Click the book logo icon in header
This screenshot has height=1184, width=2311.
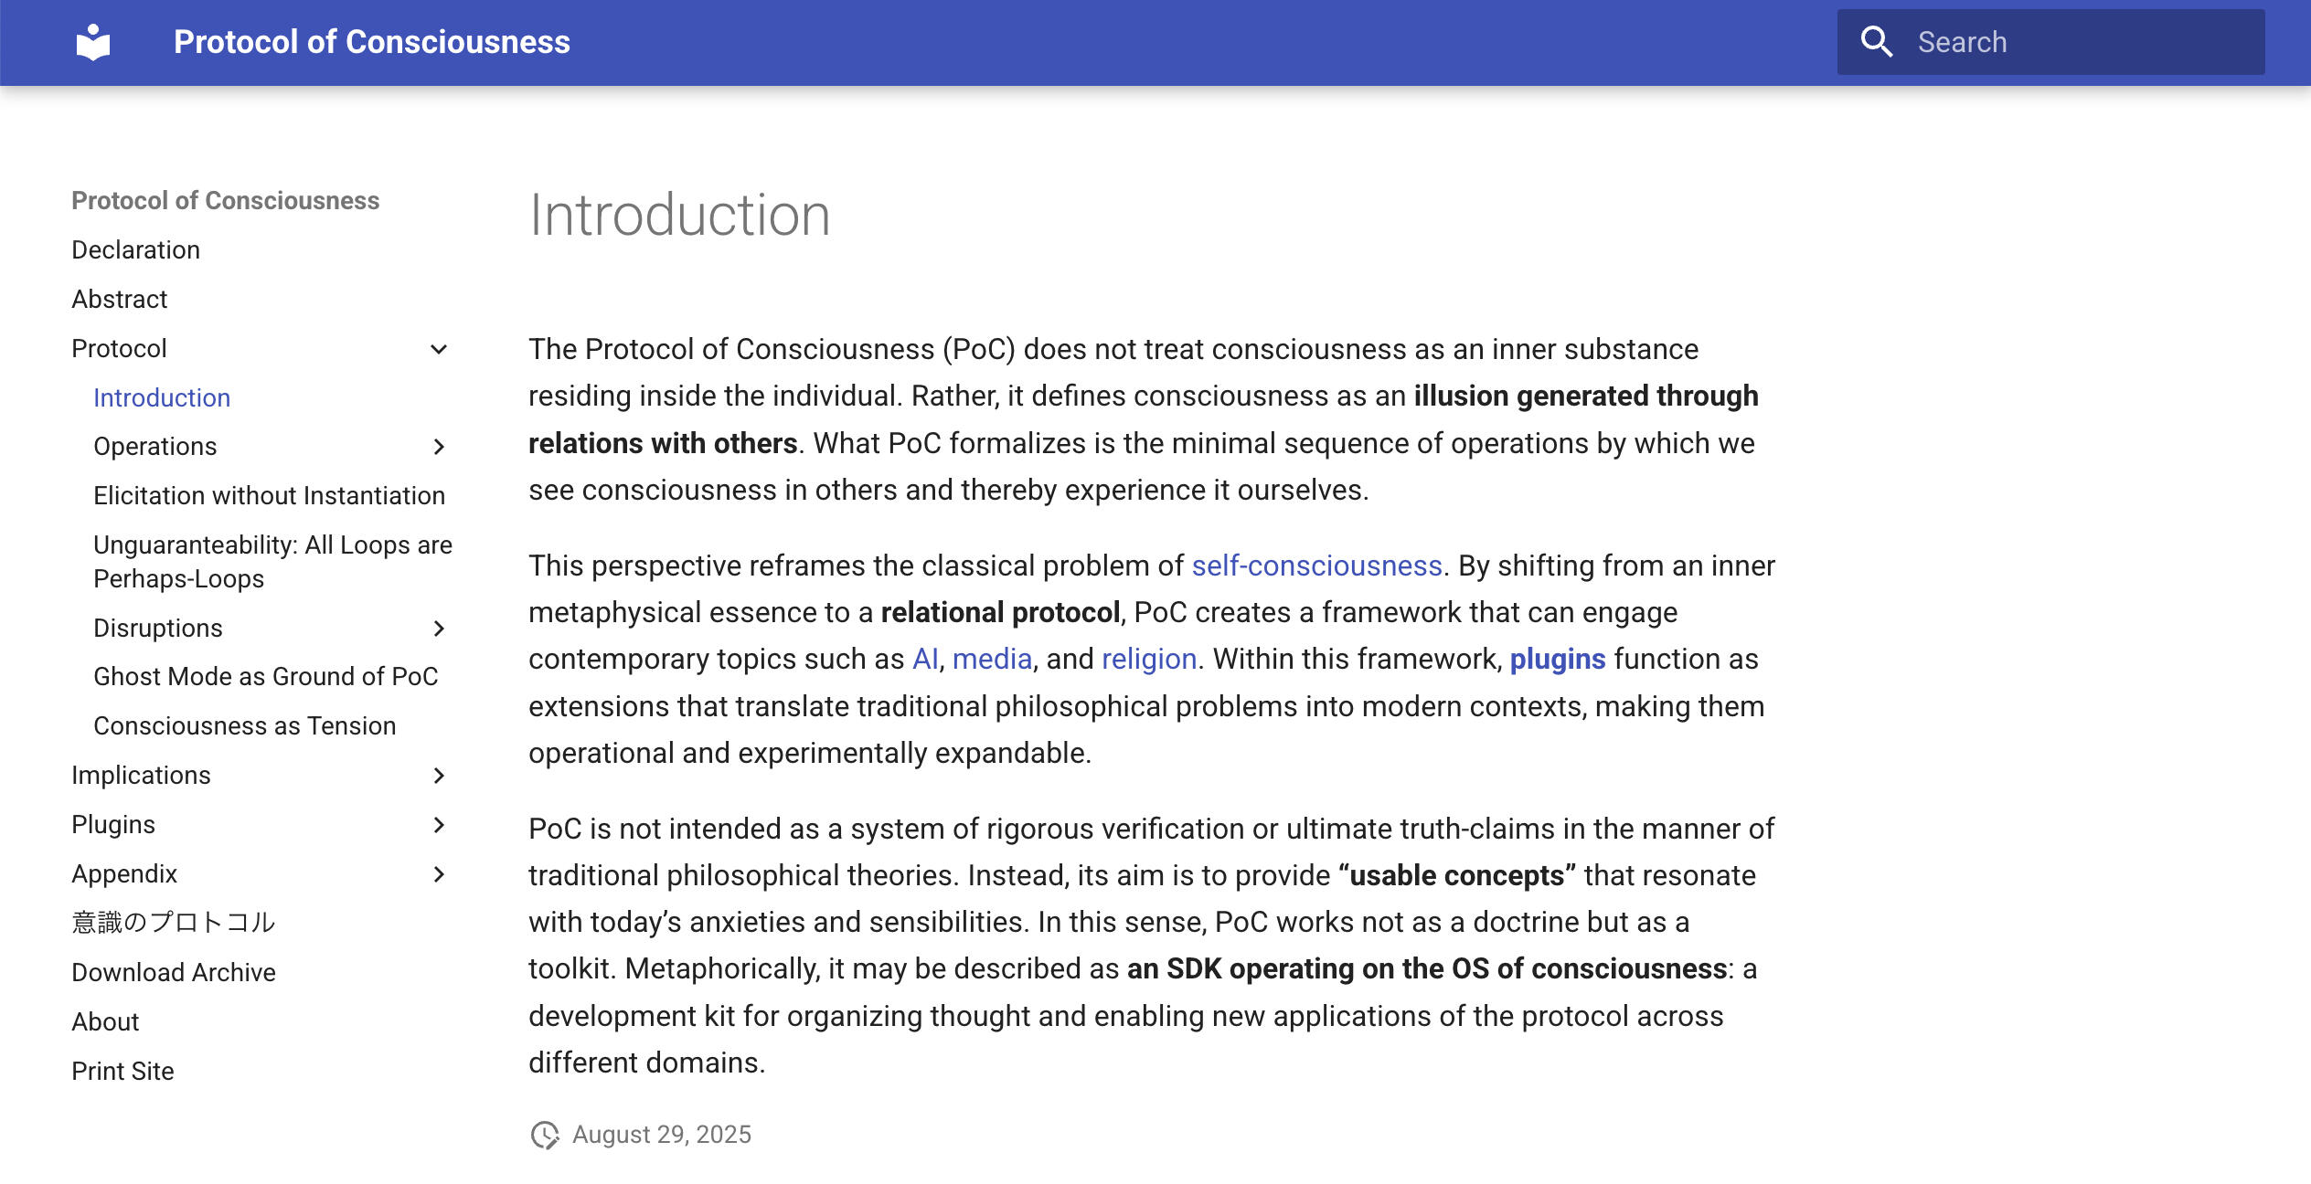pos(93,42)
